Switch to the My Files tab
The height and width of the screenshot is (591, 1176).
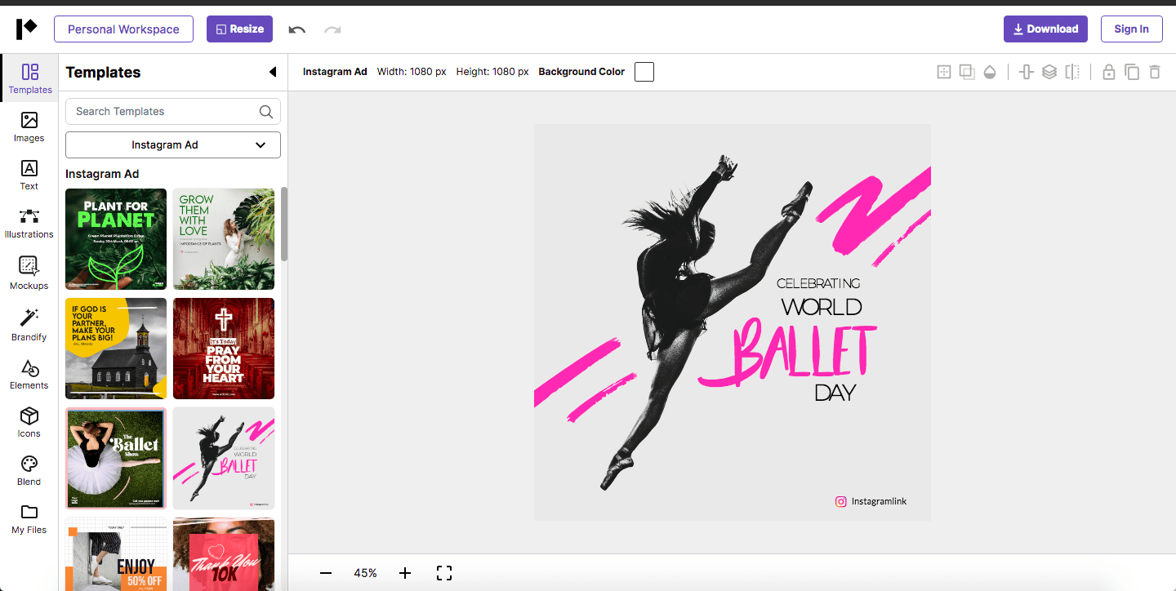pos(29,518)
